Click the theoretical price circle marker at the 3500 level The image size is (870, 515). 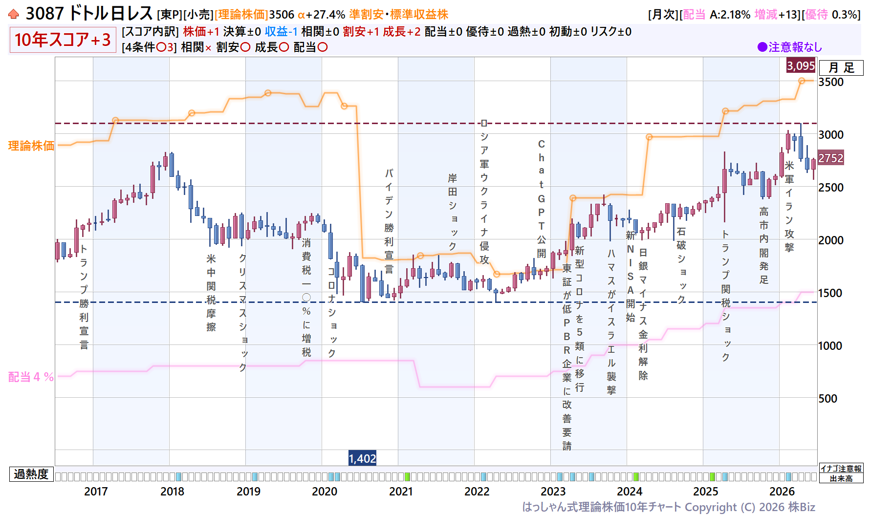click(802, 81)
